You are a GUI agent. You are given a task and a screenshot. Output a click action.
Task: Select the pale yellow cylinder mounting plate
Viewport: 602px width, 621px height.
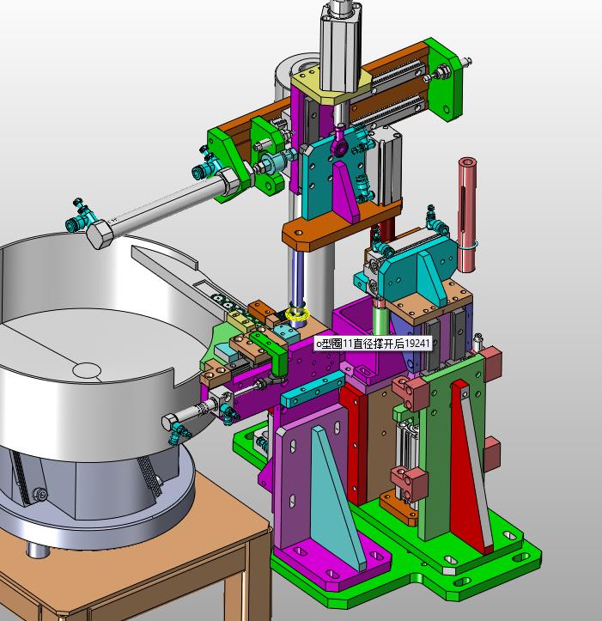(x=331, y=87)
